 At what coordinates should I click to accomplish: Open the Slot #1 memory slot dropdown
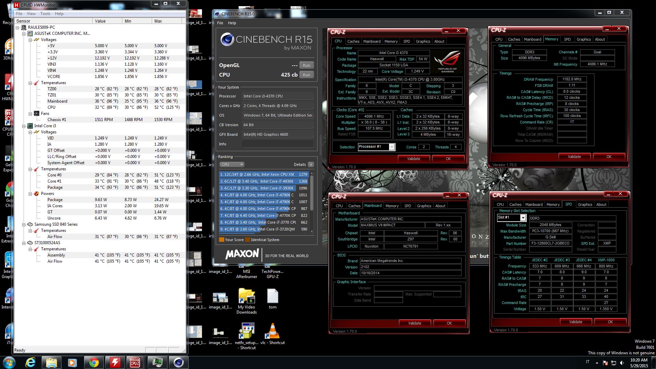pos(523,218)
